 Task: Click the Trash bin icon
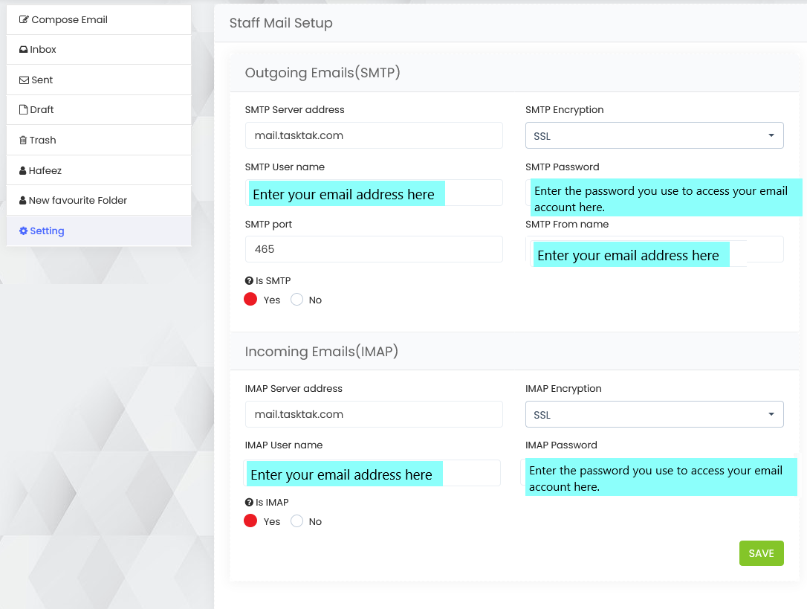(23, 141)
